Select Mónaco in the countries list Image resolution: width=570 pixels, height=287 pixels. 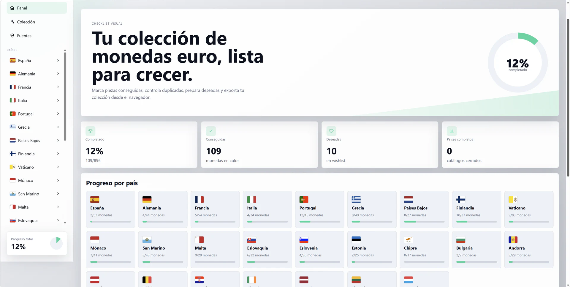[35, 180]
